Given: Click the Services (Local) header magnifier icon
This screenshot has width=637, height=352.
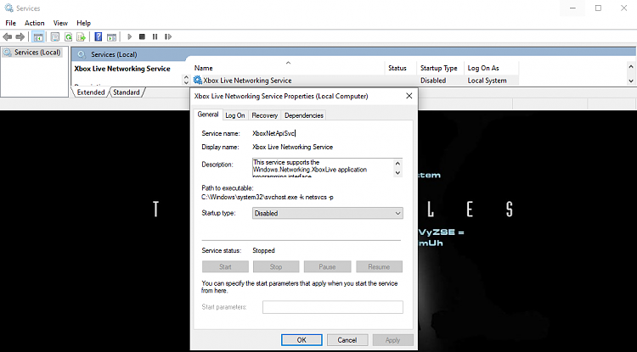Looking at the screenshot, I should pos(82,55).
